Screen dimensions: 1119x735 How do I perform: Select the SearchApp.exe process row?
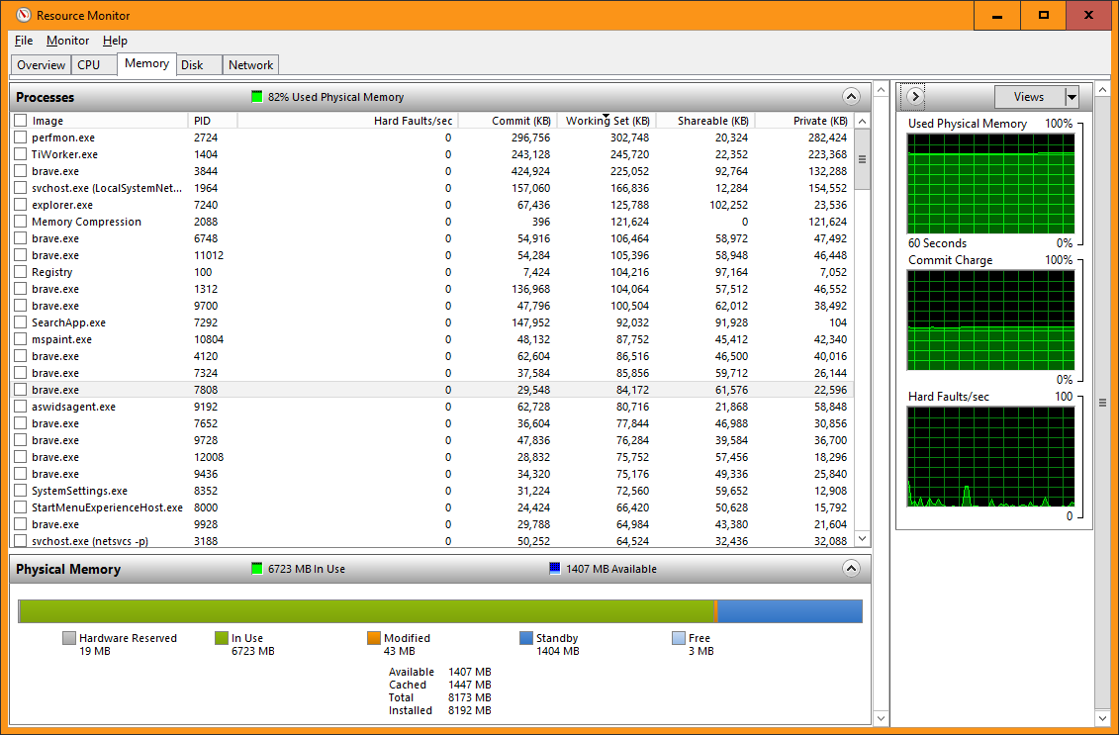[x=68, y=322]
